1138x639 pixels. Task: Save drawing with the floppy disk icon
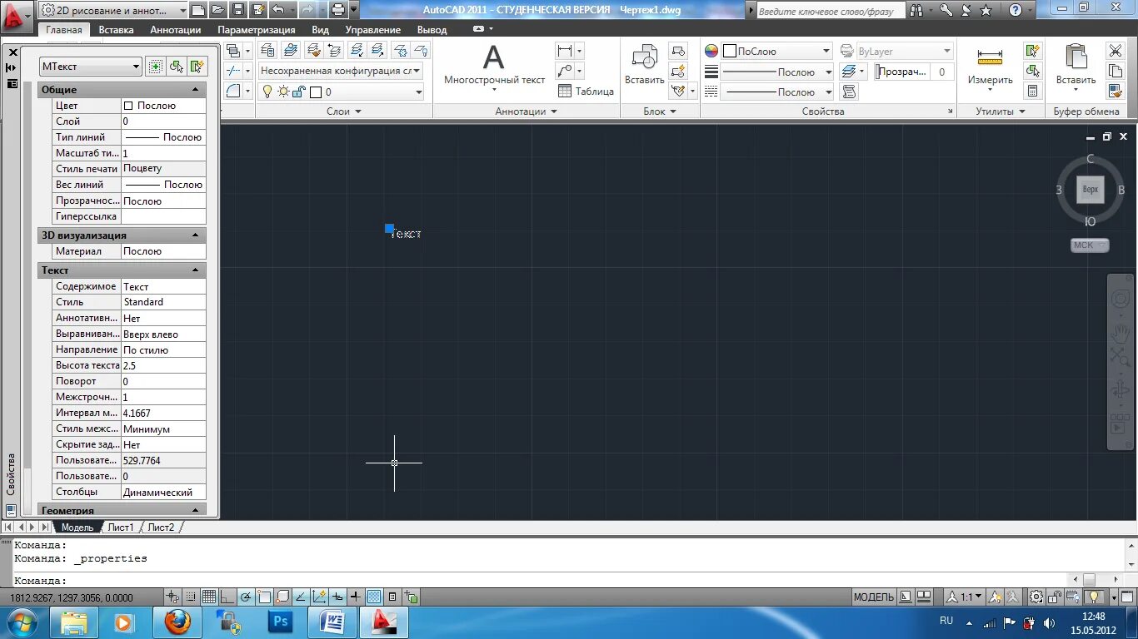point(238,10)
